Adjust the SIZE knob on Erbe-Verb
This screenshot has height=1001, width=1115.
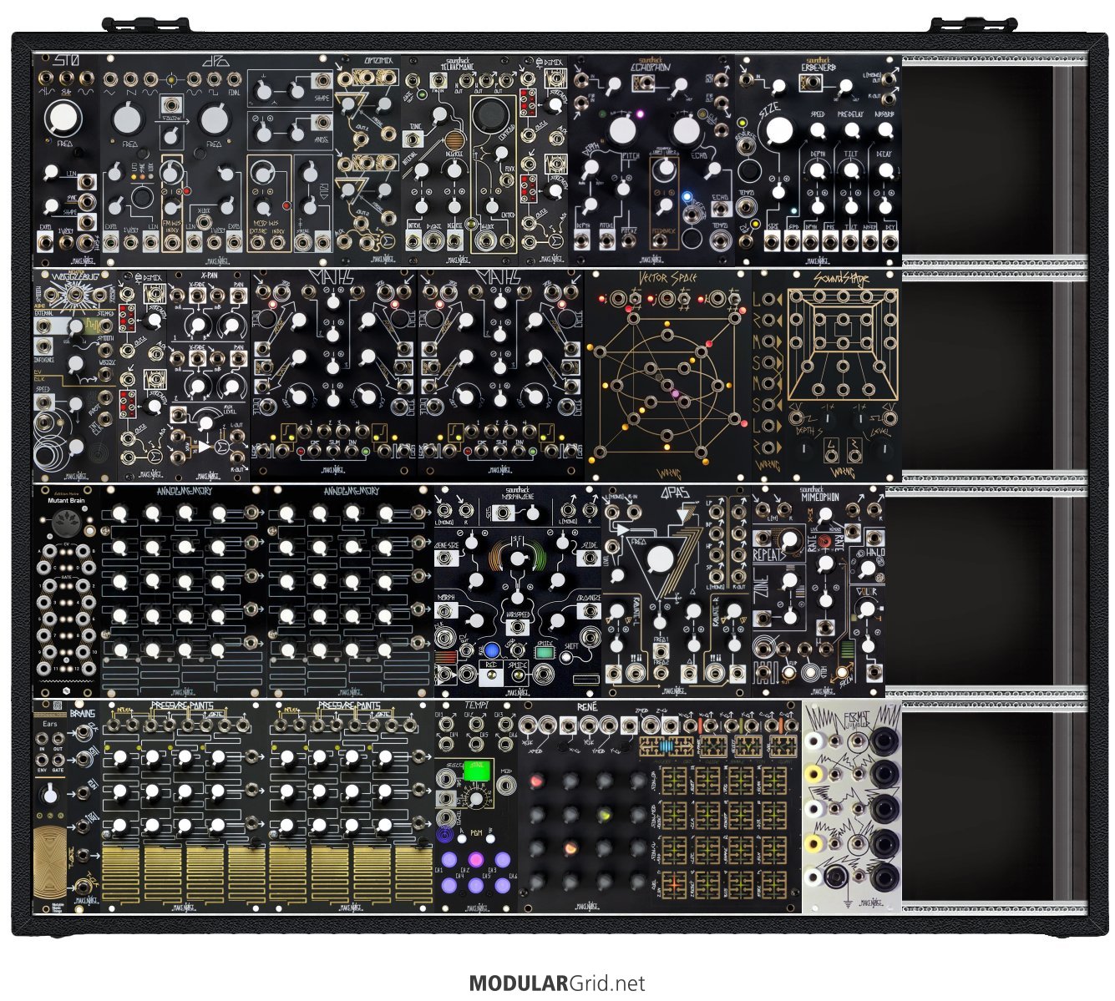click(778, 130)
